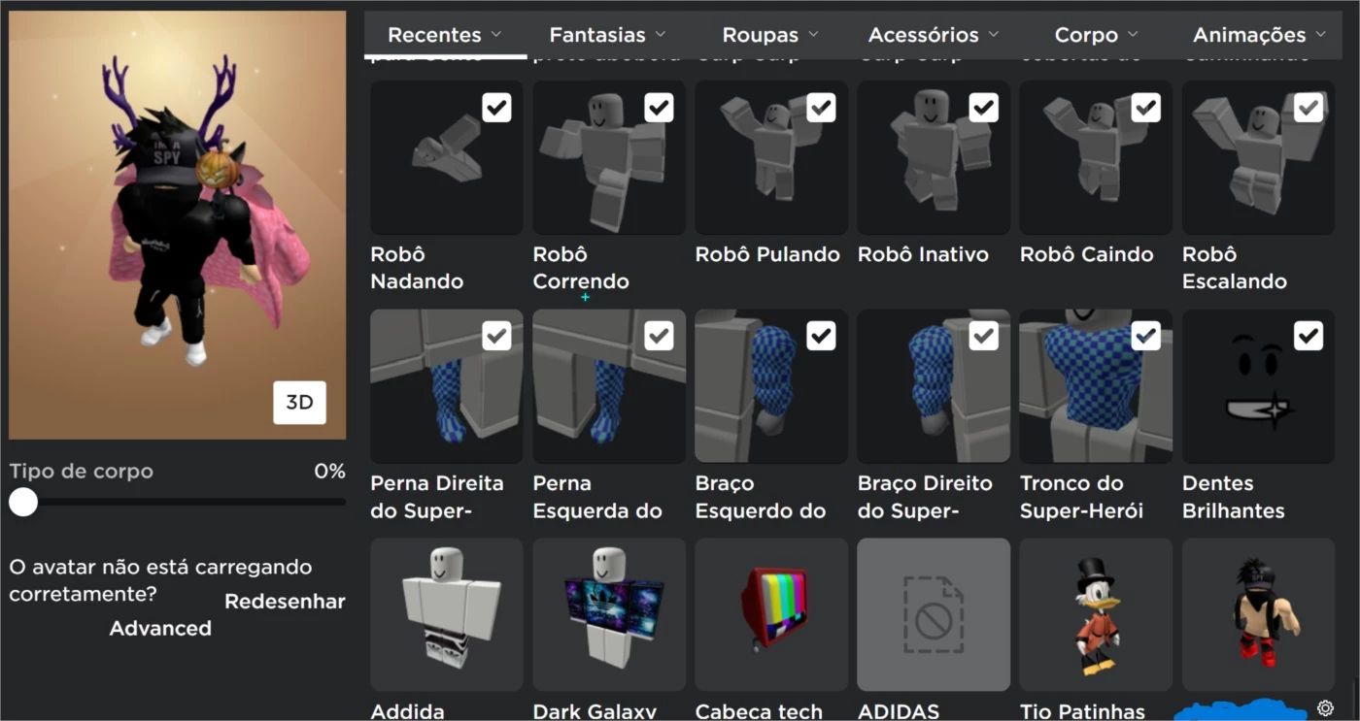Image resolution: width=1360 pixels, height=721 pixels.
Task: Uncheck the Robô Escalando checkbox
Action: pyautogui.click(x=1308, y=108)
